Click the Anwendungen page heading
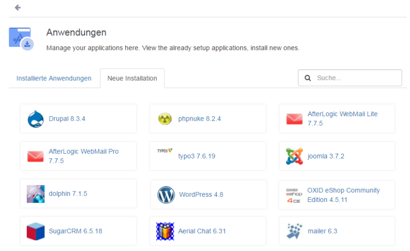This screenshot has width=410, height=251. [76, 32]
